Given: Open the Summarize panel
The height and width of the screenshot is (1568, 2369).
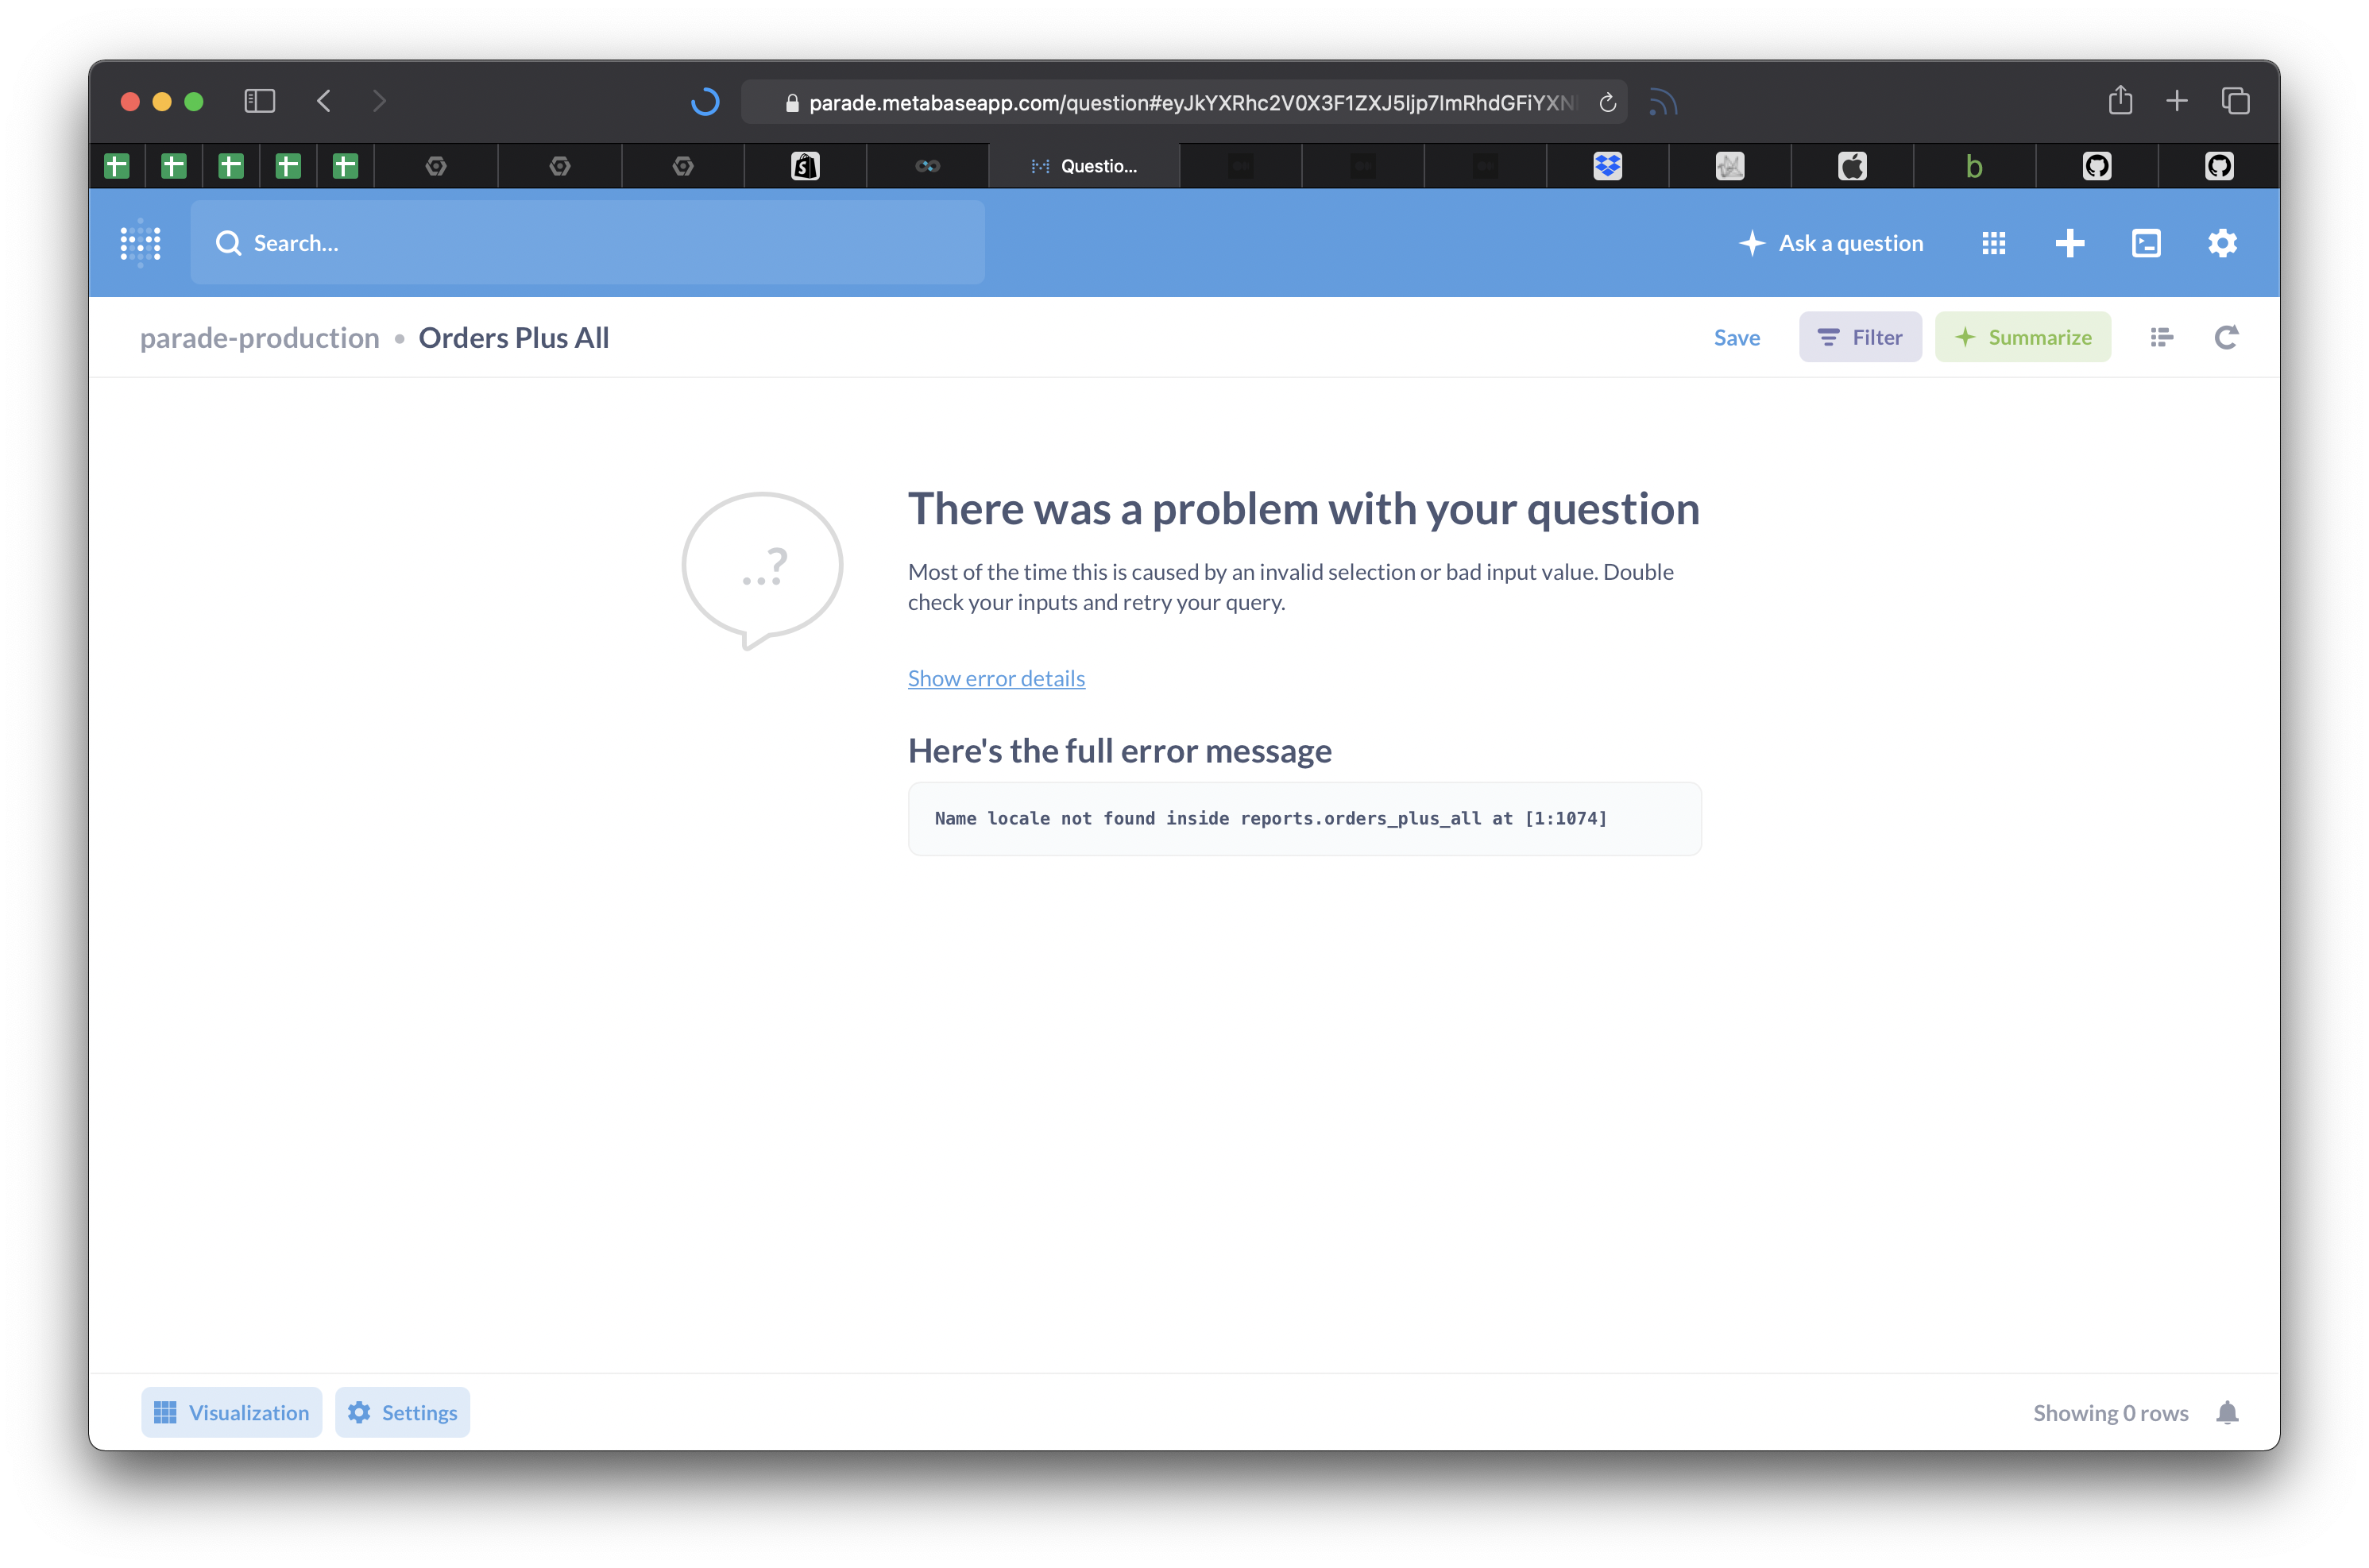Looking at the screenshot, I should [2022, 337].
